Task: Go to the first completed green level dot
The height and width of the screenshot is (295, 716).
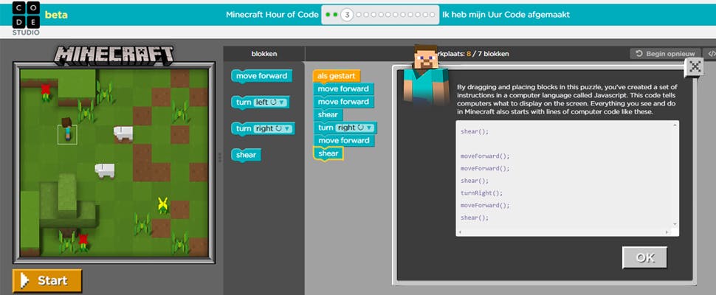Action: 327,15
